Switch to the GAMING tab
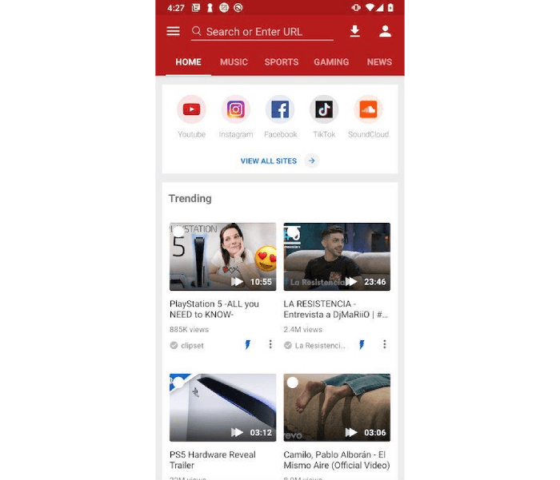The height and width of the screenshot is (480, 560). [x=331, y=61]
